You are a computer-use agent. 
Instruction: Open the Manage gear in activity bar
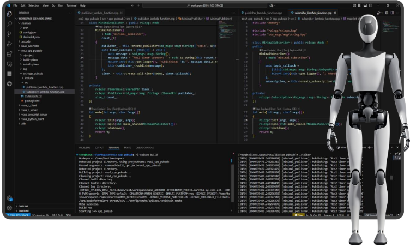(9, 208)
